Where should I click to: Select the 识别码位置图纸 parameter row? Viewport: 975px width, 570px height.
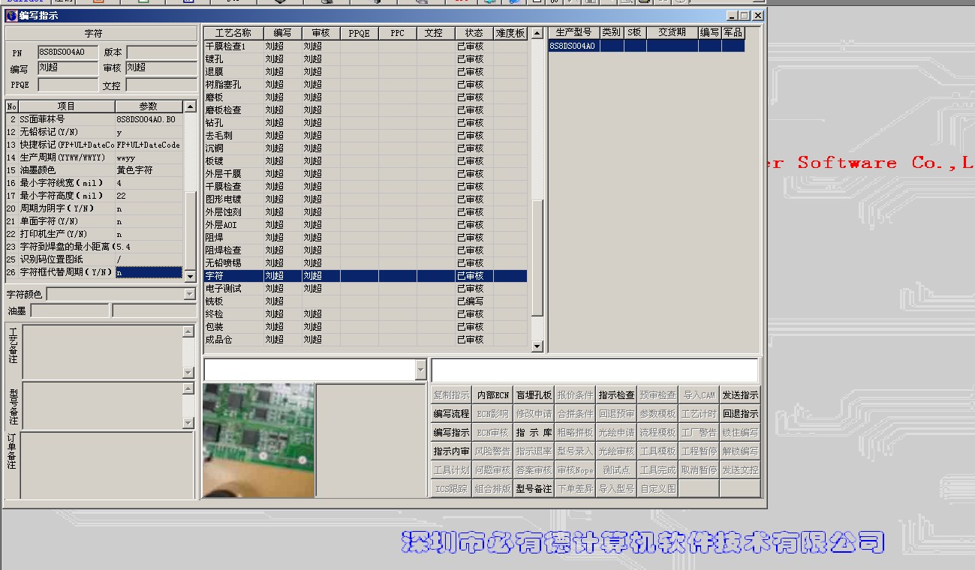94,259
